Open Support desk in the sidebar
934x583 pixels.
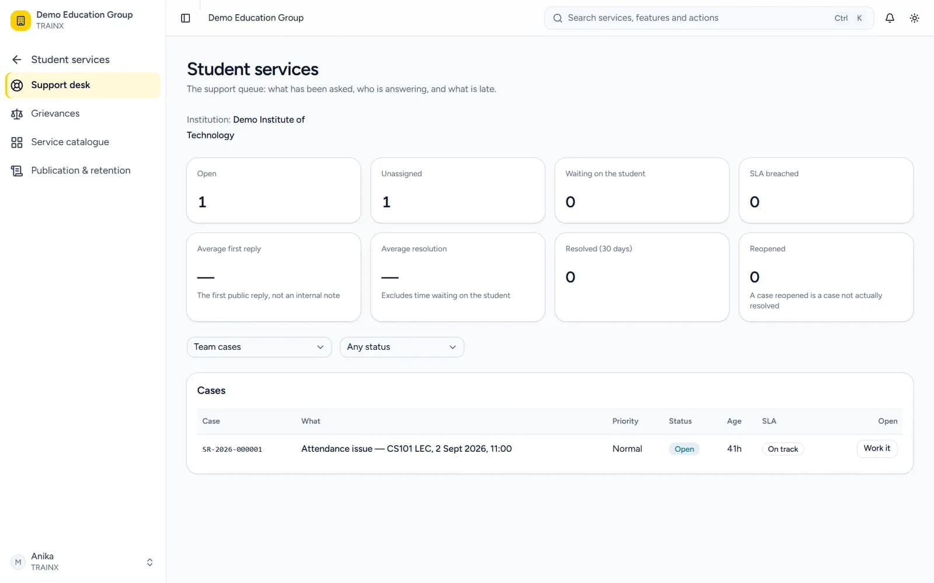coord(83,85)
